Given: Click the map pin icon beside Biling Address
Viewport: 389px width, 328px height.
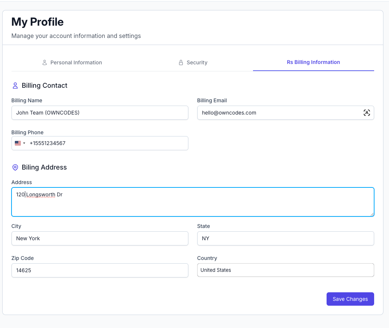Looking at the screenshot, I should coord(15,167).
